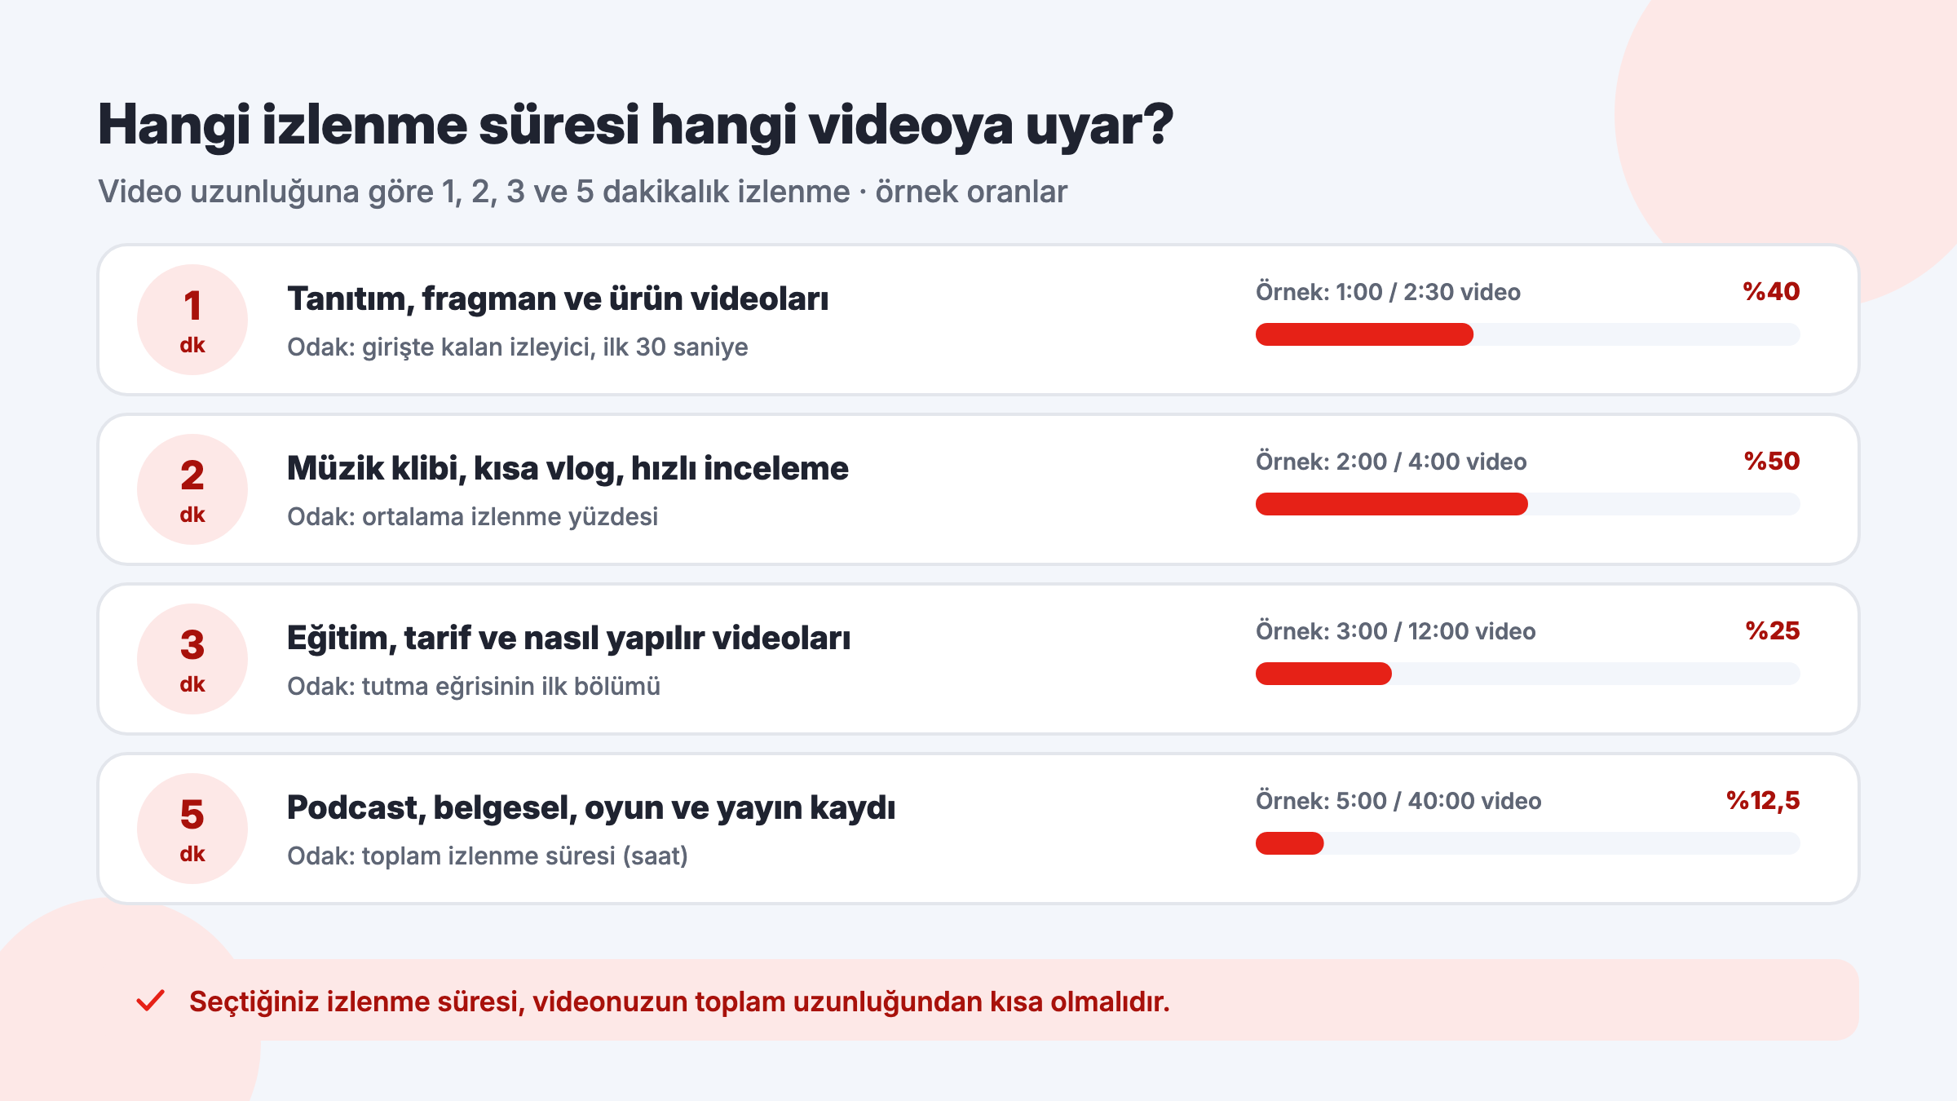Click the note 'Seçtiğiniz izlenme süresi, videonuzun...'
Screen dimensions: 1957x1101
tap(679, 1002)
